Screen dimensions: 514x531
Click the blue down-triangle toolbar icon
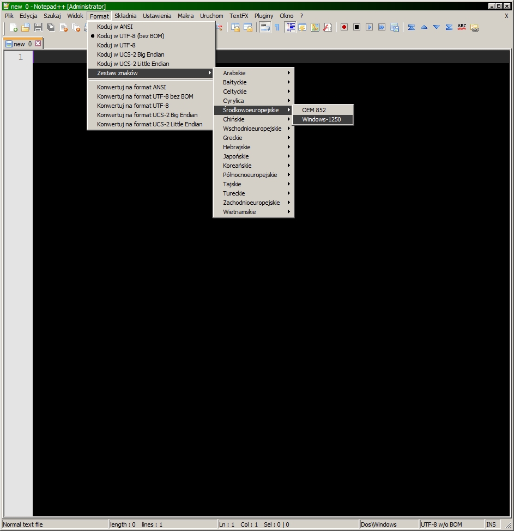pos(437,27)
